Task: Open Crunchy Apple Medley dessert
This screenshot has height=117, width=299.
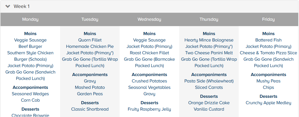Action: point(268,103)
